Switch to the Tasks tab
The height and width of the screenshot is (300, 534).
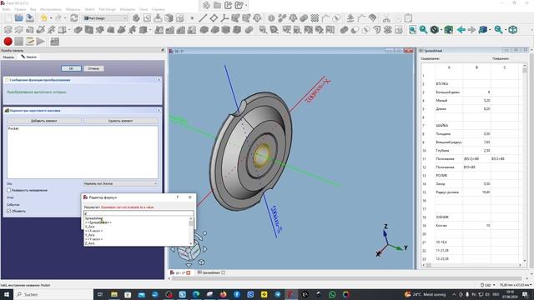coord(29,57)
